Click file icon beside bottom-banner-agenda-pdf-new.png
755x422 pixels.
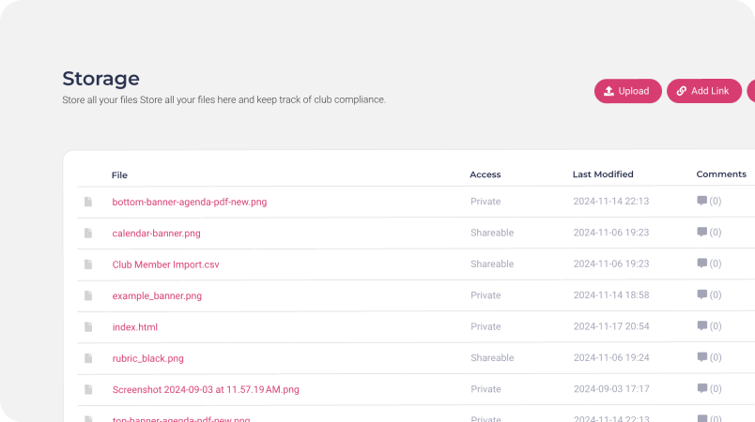(88, 202)
